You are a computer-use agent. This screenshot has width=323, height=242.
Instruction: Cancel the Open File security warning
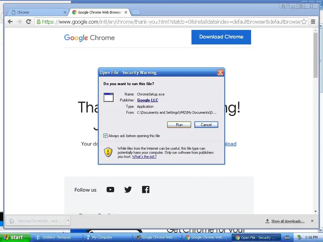(206, 125)
